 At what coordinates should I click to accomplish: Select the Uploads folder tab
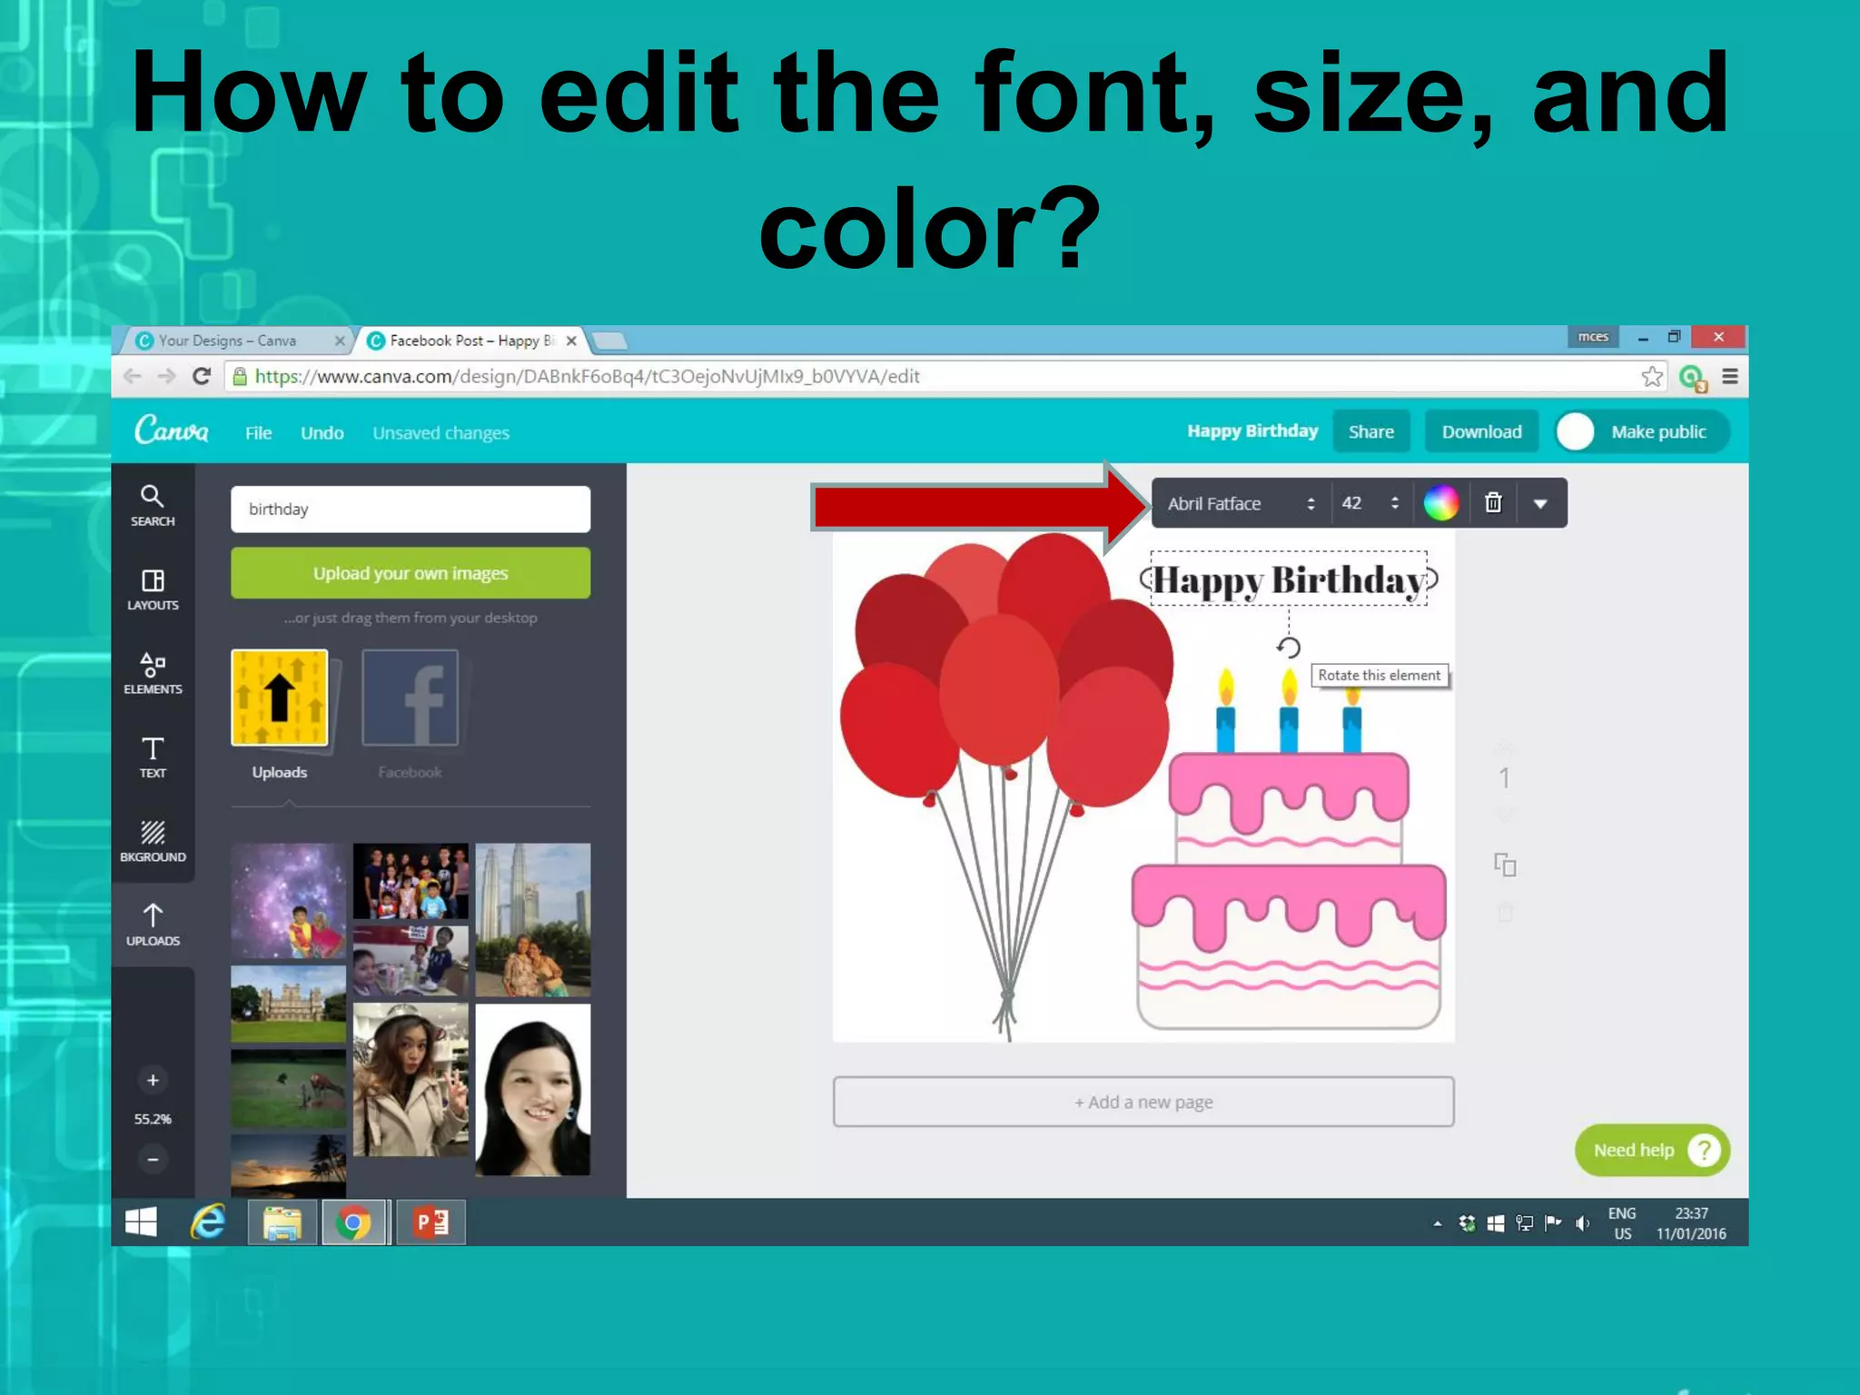coord(280,716)
